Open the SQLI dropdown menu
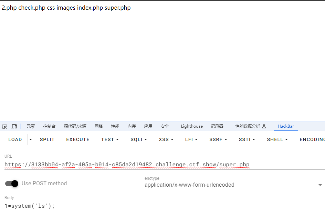The width and height of the screenshot is (325, 215). pos(138,140)
